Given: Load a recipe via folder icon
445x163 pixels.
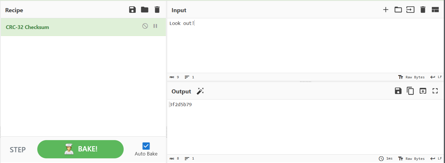Looking at the screenshot, I should 145,10.
